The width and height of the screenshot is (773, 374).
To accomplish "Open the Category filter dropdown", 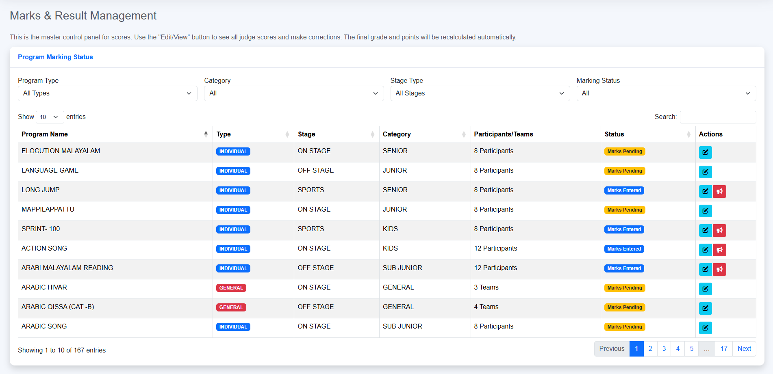I will tap(293, 93).
